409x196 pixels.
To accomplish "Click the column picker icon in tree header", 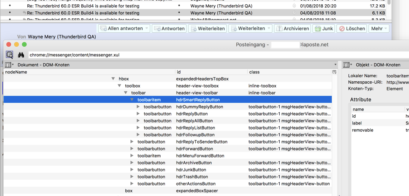I will tap(334, 72).
